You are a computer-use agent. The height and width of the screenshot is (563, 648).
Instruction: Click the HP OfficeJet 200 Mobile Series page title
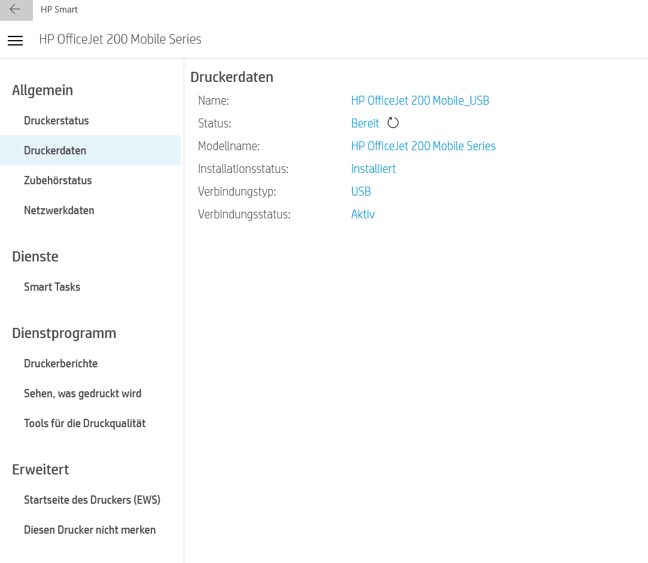[x=120, y=39]
